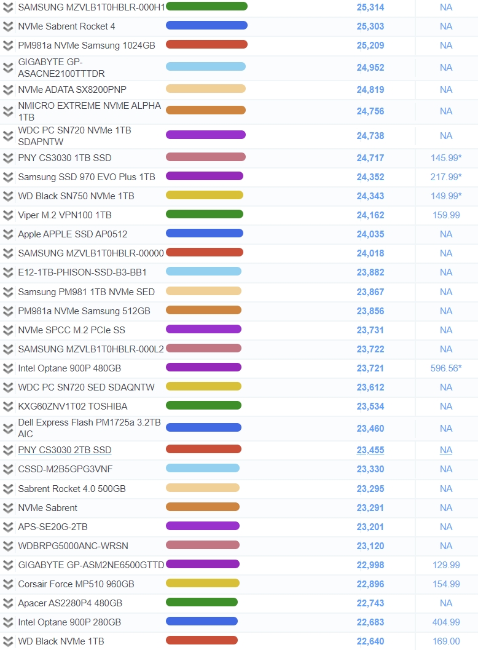Open NVMe SPCC M.2 PCIe SS link
The width and height of the screenshot is (478, 650).
click(x=72, y=330)
